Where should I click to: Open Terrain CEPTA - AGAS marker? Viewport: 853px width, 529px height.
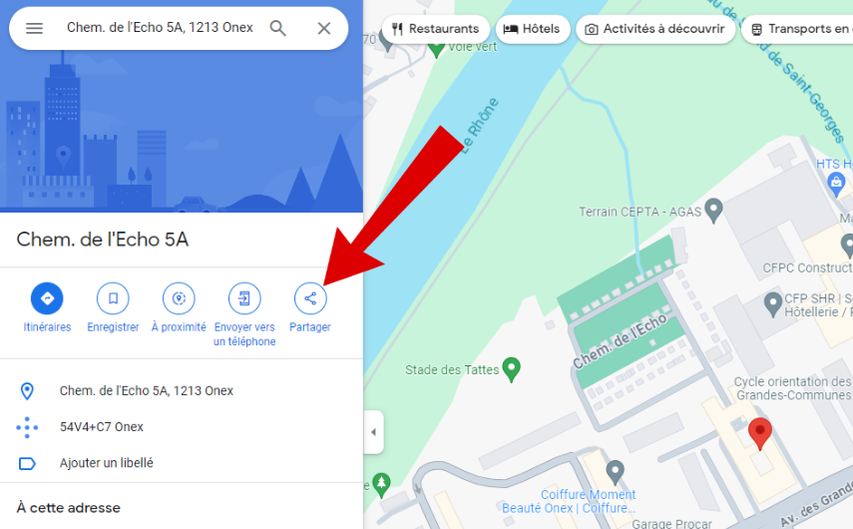click(x=713, y=212)
